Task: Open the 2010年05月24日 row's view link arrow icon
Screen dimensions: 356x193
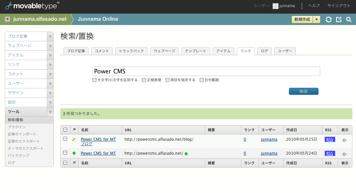Action: [345, 154]
